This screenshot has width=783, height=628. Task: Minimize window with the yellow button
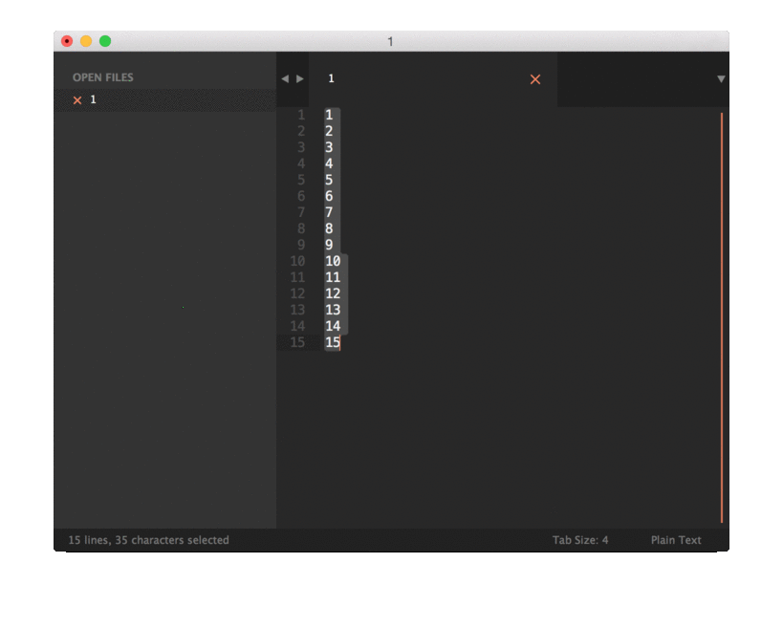click(x=86, y=41)
